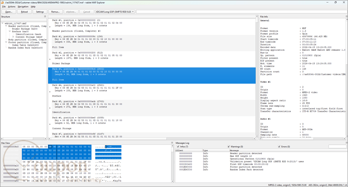This screenshot has height=187, width=348.
Task: Click the Messages Log filter input field
Action: tap(337, 147)
